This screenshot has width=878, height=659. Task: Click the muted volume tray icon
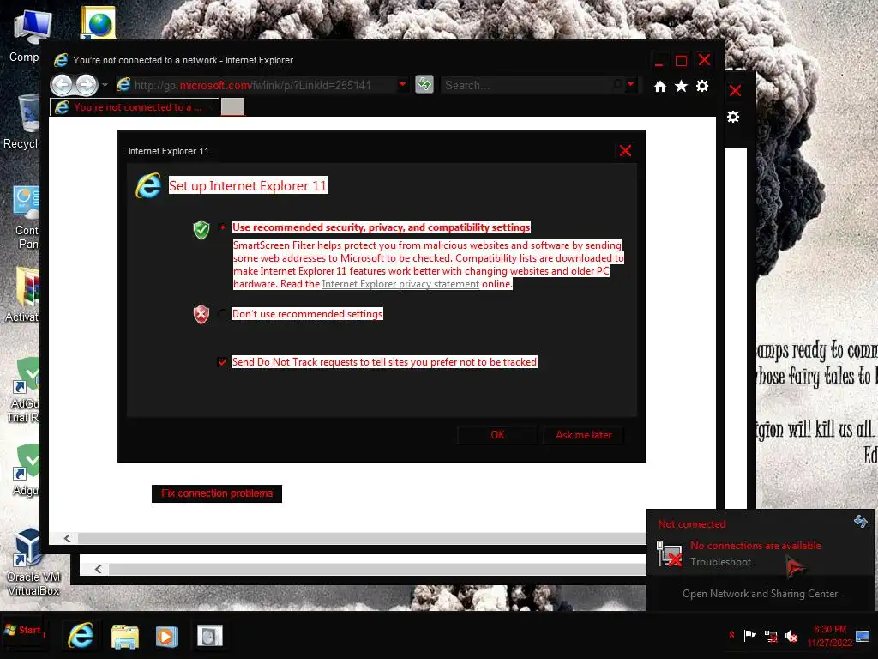coord(791,637)
